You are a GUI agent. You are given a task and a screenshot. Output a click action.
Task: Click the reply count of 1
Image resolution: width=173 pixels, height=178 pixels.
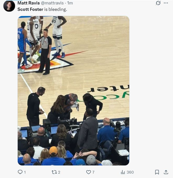tap(25, 172)
